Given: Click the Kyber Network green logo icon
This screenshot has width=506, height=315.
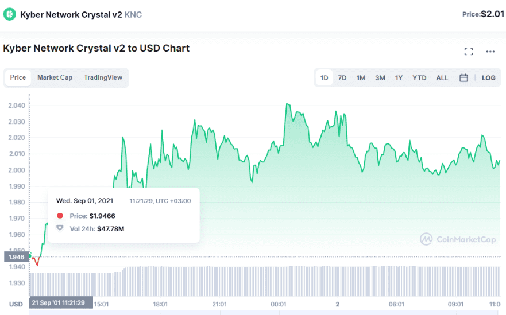Looking at the screenshot, I should [x=10, y=14].
